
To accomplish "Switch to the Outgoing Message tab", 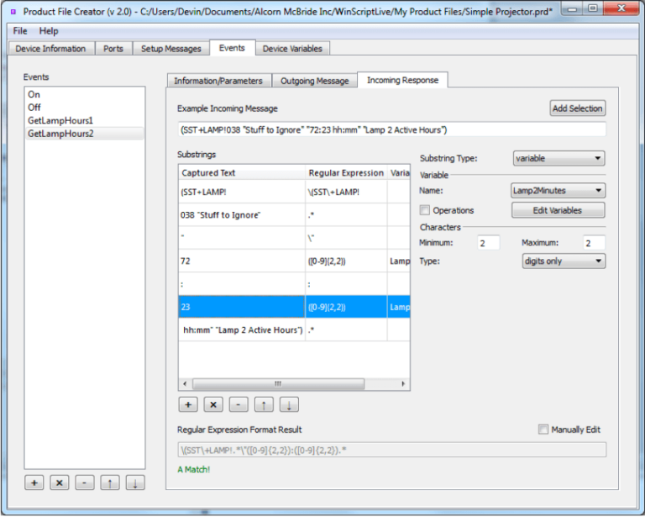I will [x=314, y=81].
